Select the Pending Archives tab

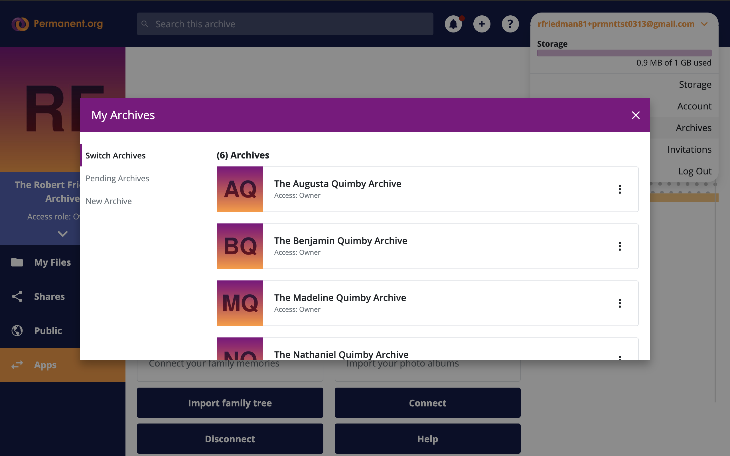pos(117,178)
